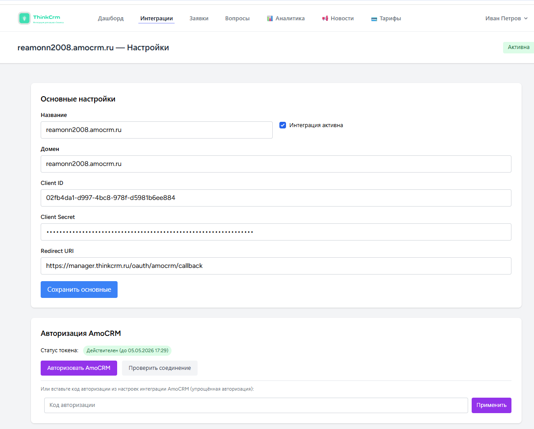Click the reamonn2008.amocrm.ru — Настройки page title
Image resolution: width=534 pixels, height=429 pixels.
pos(93,48)
